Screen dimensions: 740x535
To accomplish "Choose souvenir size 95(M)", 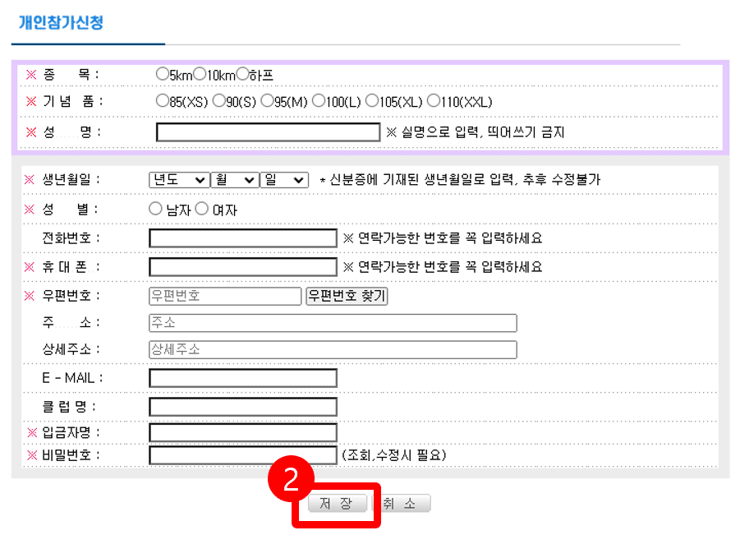I will tap(268, 100).
